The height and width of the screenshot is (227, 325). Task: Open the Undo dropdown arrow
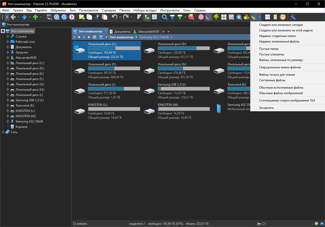point(120,17)
